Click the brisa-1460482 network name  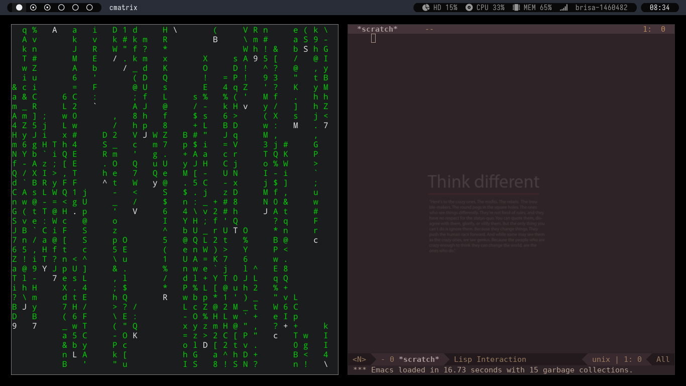[x=601, y=8]
